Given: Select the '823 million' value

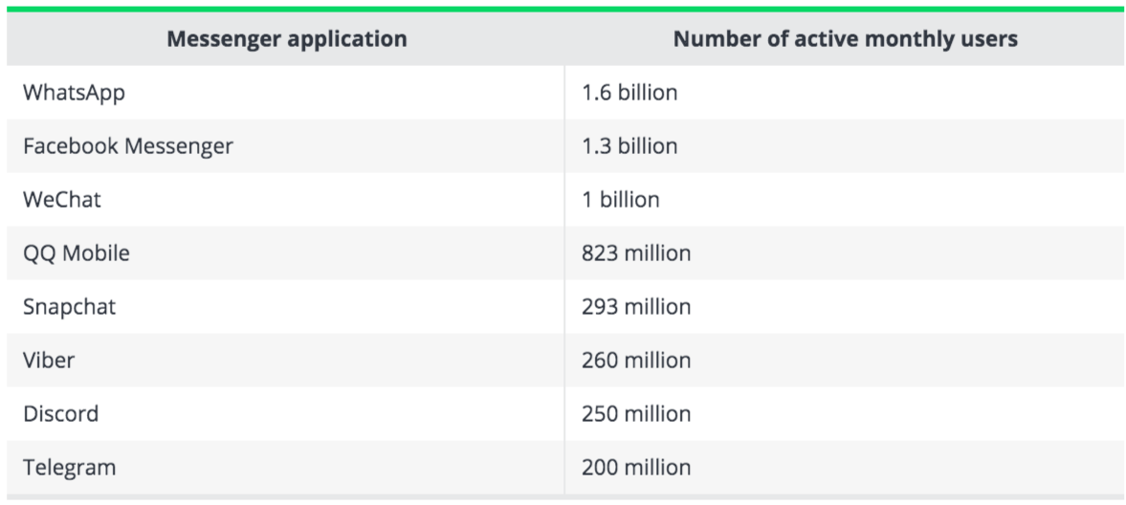Looking at the screenshot, I should [x=636, y=253].
